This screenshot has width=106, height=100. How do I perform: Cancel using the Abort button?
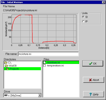tap(93, 80)
